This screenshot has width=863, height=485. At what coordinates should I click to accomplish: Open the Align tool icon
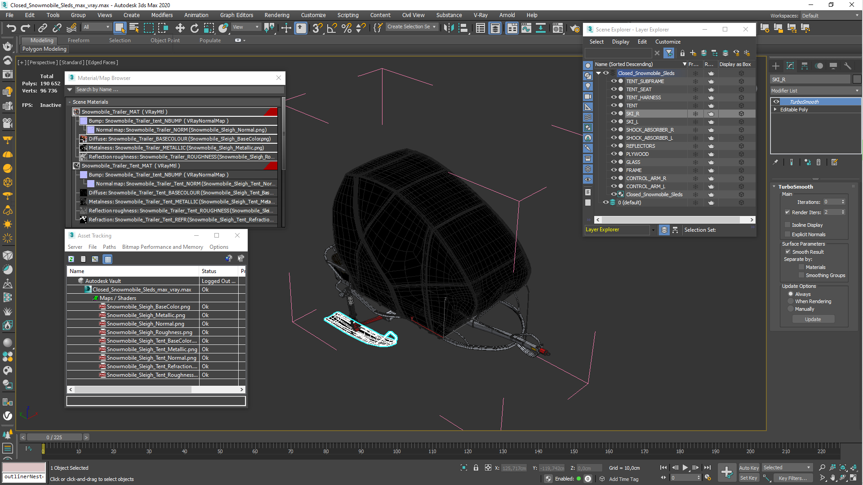click(x=463, y=28)
